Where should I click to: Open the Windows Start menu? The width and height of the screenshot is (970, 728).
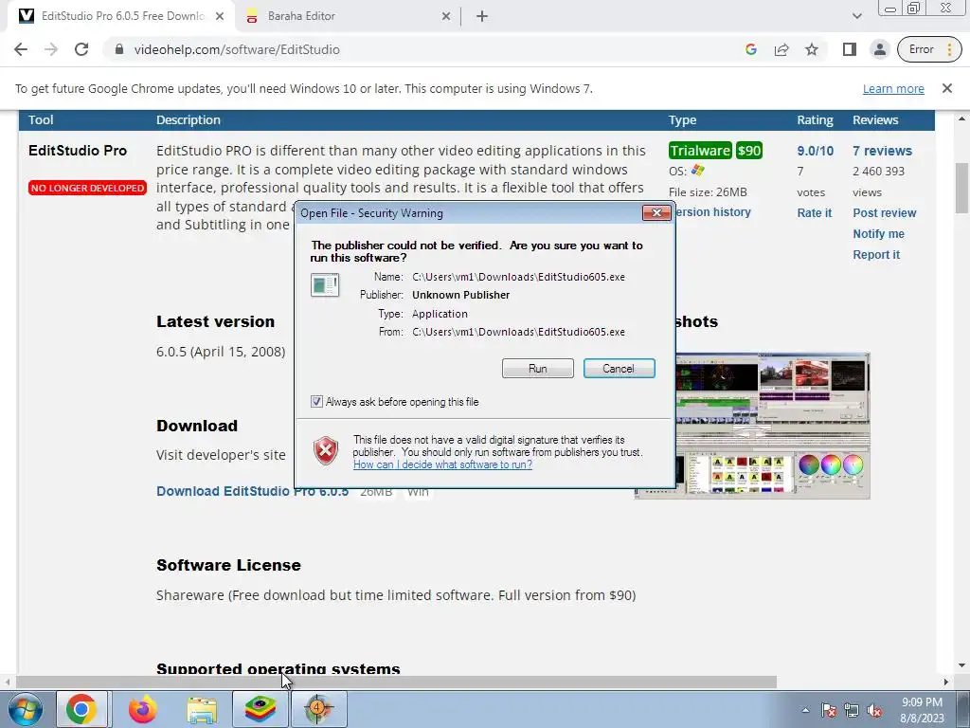[x=25, y=709]
